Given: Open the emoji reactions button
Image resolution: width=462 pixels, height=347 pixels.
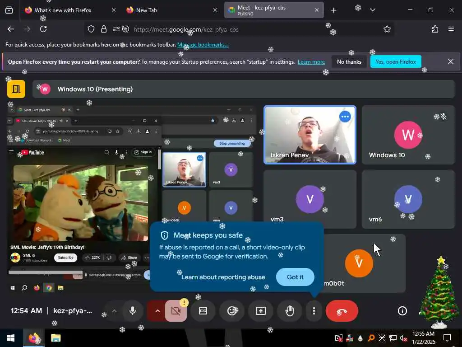Looking at the screenshot, I should (x=232, y=311).
